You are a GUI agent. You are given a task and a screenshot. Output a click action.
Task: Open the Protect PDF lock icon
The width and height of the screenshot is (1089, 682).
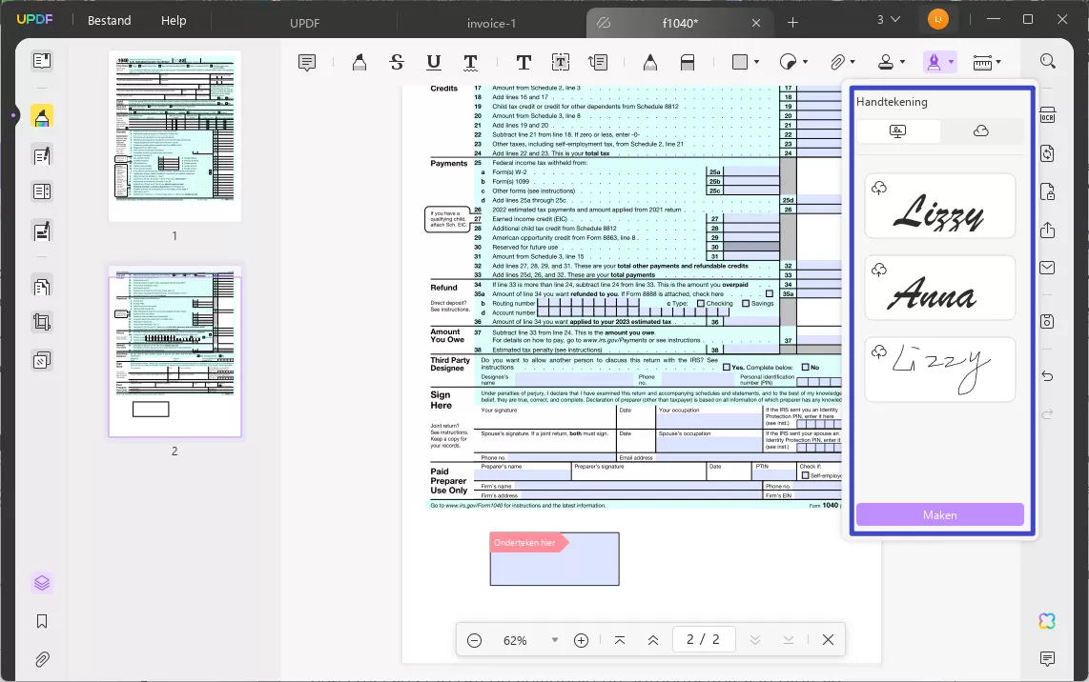1047,191
